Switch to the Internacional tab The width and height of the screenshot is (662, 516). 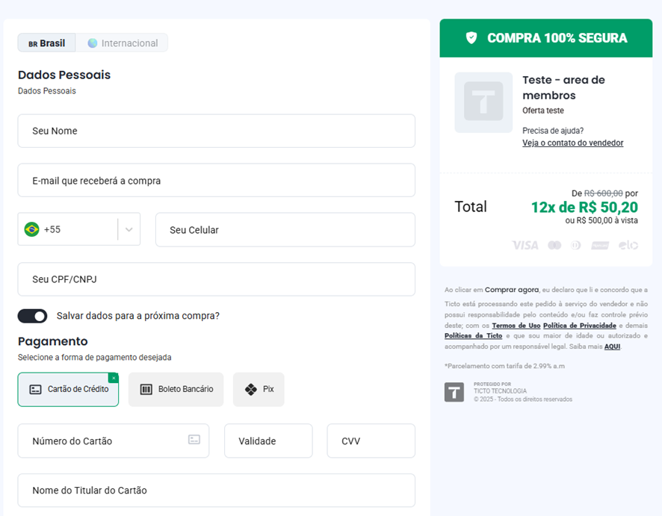123,43
